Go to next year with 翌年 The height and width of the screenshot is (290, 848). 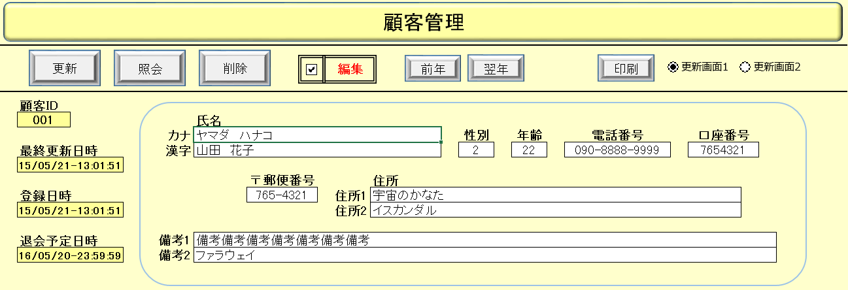[496, 69]
